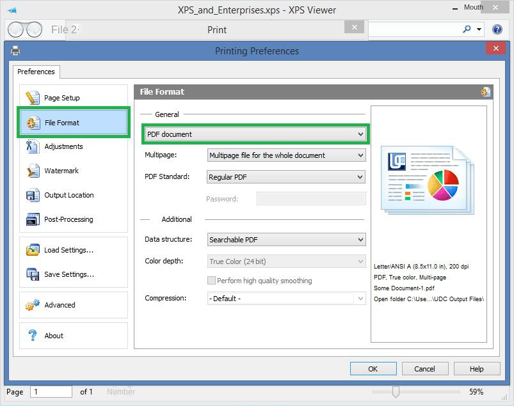
Task: Select the Preferences tab
Action: (x=36, y=72)
